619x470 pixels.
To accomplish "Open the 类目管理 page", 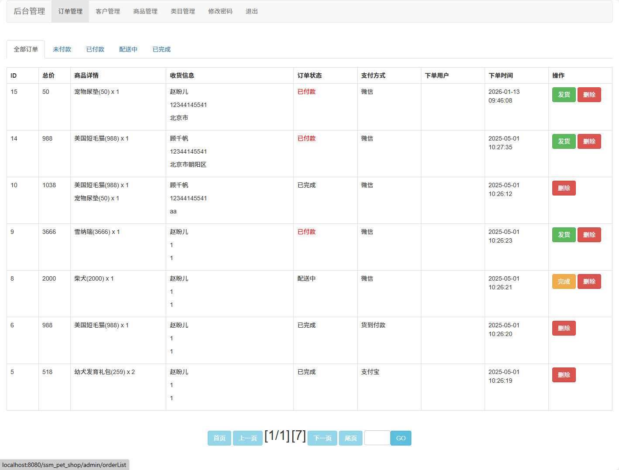I will pos(183,11).
